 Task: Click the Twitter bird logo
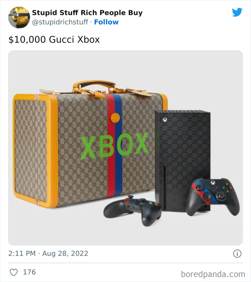click(237, 12)
